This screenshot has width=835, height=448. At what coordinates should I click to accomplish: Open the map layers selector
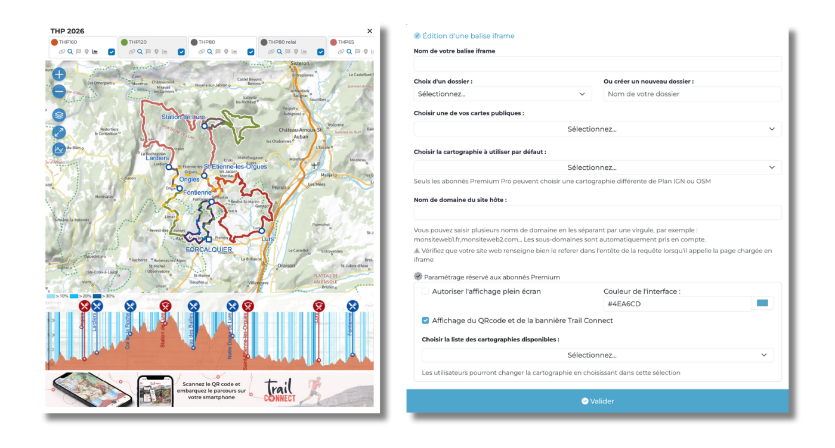pyautogui.click(x=59, y=115)
